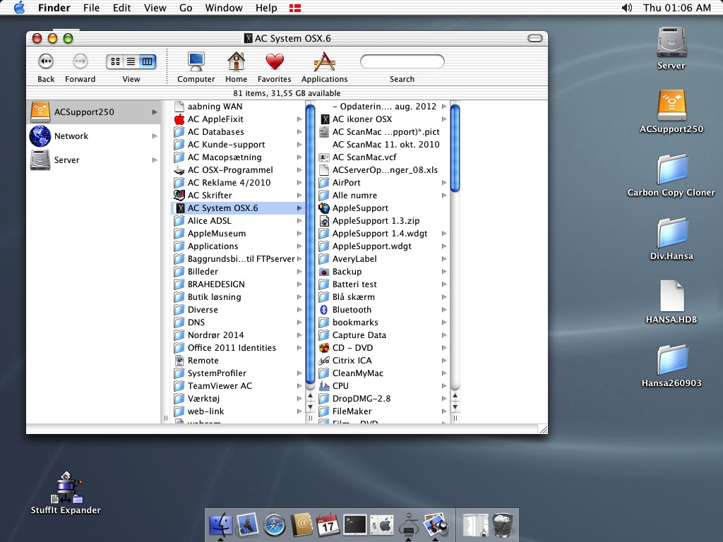
Task: Click scroll-down arrow of the AC Databases column
Action: (311, 407)
